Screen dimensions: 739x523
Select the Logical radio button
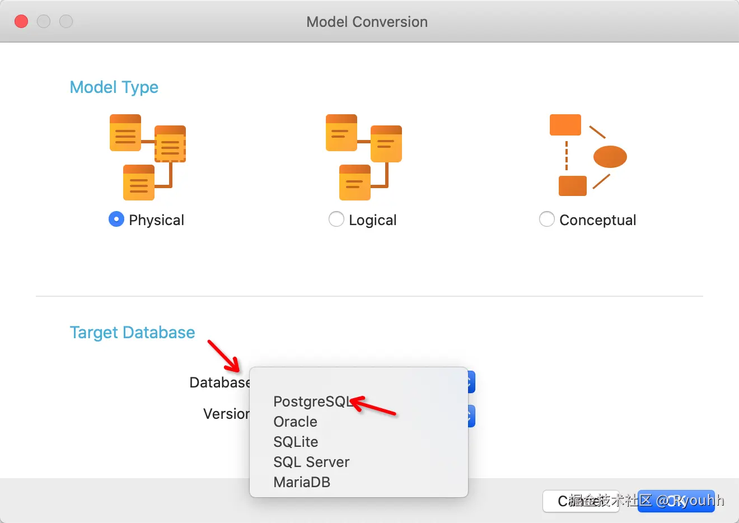tap(336, 219)
